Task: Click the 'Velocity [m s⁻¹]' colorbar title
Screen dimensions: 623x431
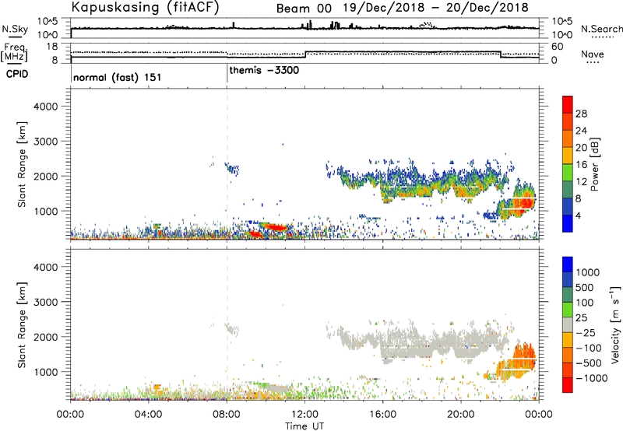Action: pyautogui.click(x=615, y=324)
